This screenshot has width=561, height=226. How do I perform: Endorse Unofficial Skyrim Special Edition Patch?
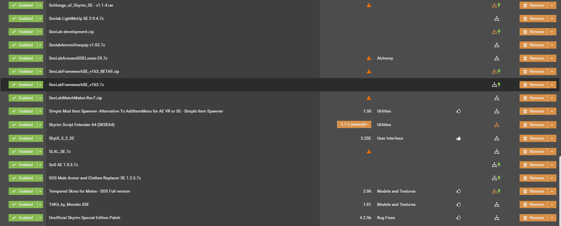pos(458,218)
